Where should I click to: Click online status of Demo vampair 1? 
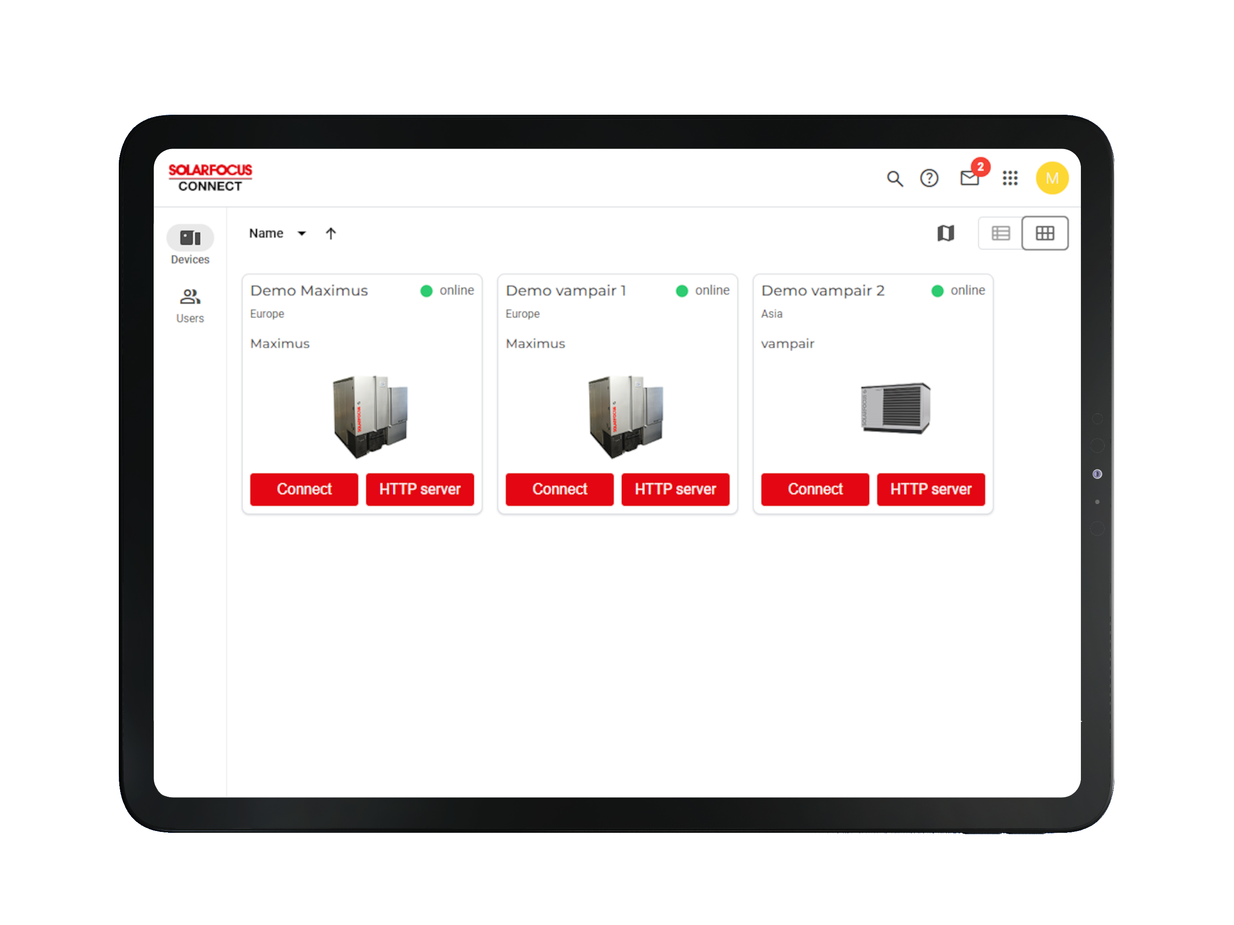[702, 291]
